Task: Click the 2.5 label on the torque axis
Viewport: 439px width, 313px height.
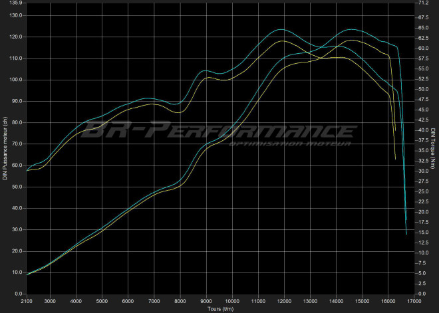Action: click(422, 284)
